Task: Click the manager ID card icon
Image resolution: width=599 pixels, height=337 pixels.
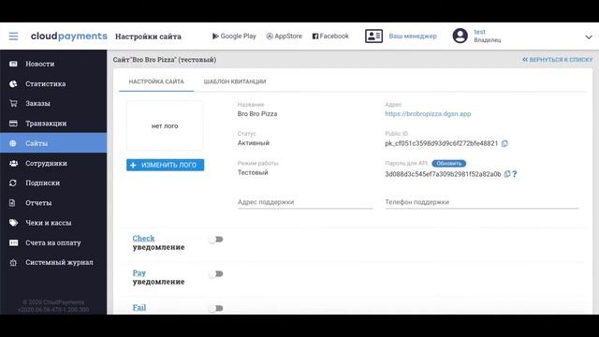Action: click(x=373, y=36)
